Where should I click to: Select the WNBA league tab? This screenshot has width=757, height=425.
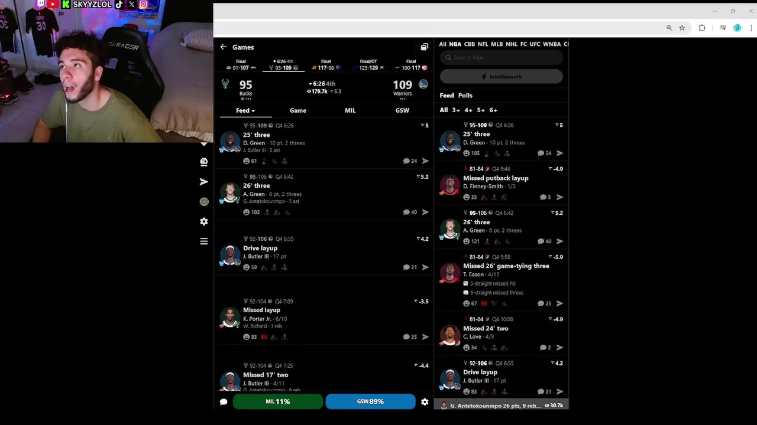552,44
